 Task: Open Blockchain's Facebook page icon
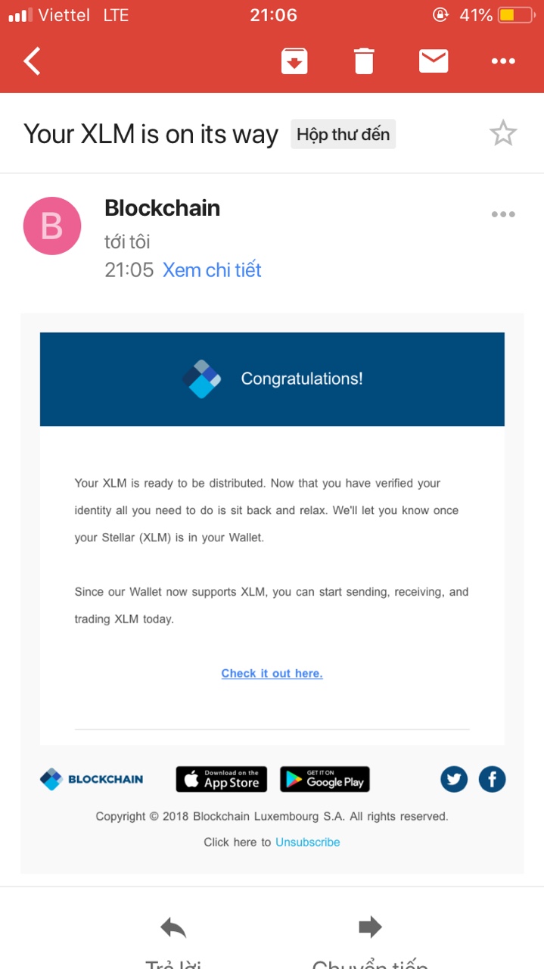492,779
